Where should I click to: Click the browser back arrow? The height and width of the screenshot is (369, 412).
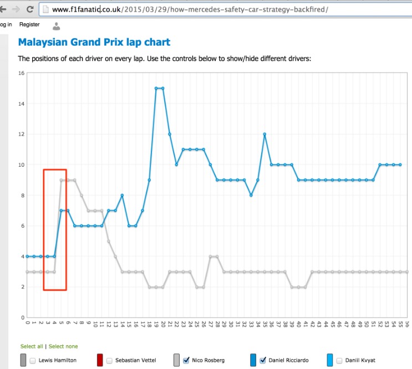coord(3,9)
